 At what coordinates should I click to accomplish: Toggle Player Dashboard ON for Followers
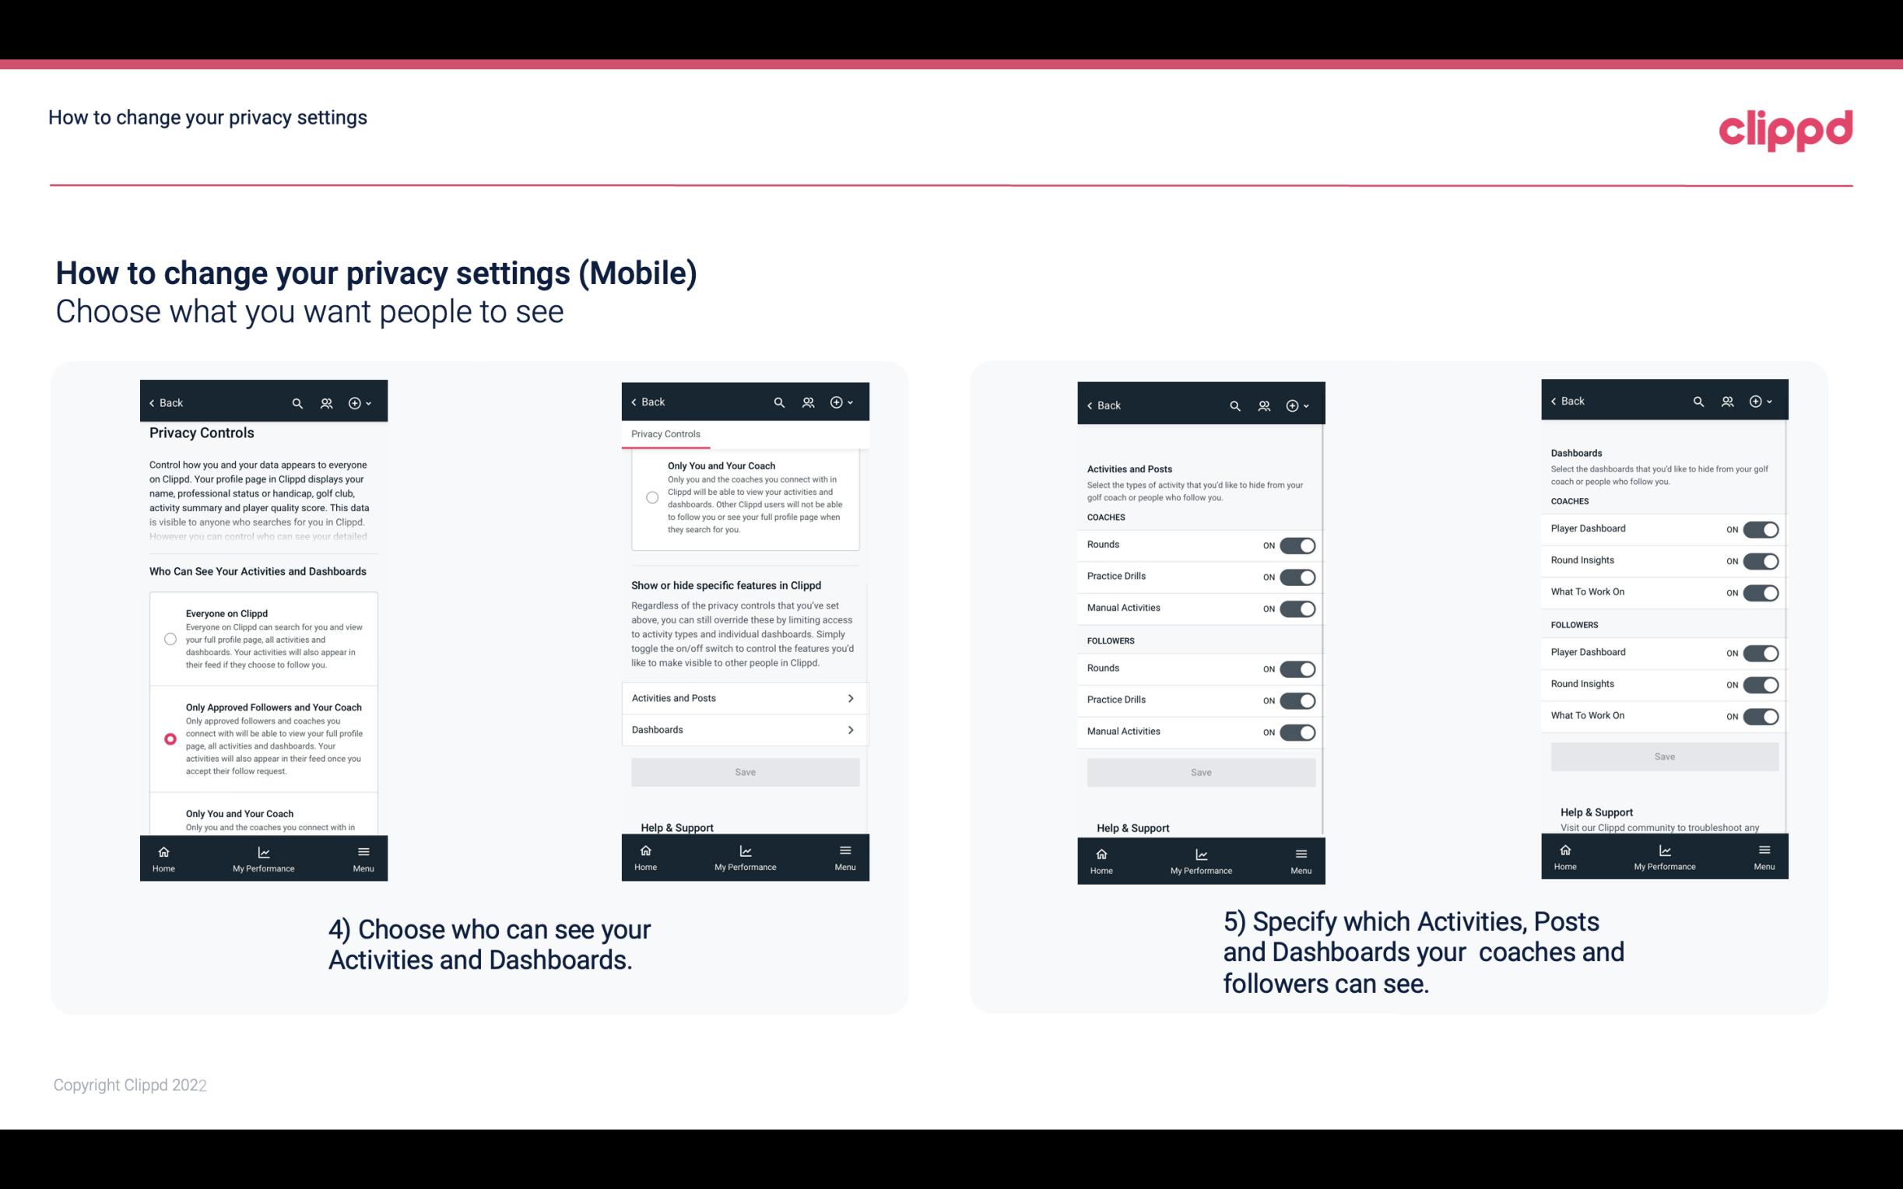click(1761, 652)
